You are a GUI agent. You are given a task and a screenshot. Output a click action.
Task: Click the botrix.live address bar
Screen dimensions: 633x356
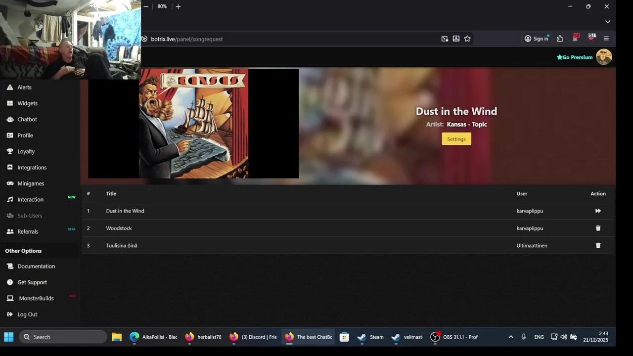pyautogui.click(x=292, y=39)
